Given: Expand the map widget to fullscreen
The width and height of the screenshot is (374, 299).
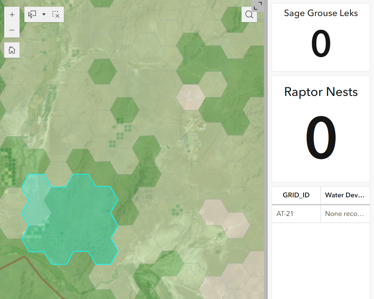Looking at the screenshot, I should [259, 5].
